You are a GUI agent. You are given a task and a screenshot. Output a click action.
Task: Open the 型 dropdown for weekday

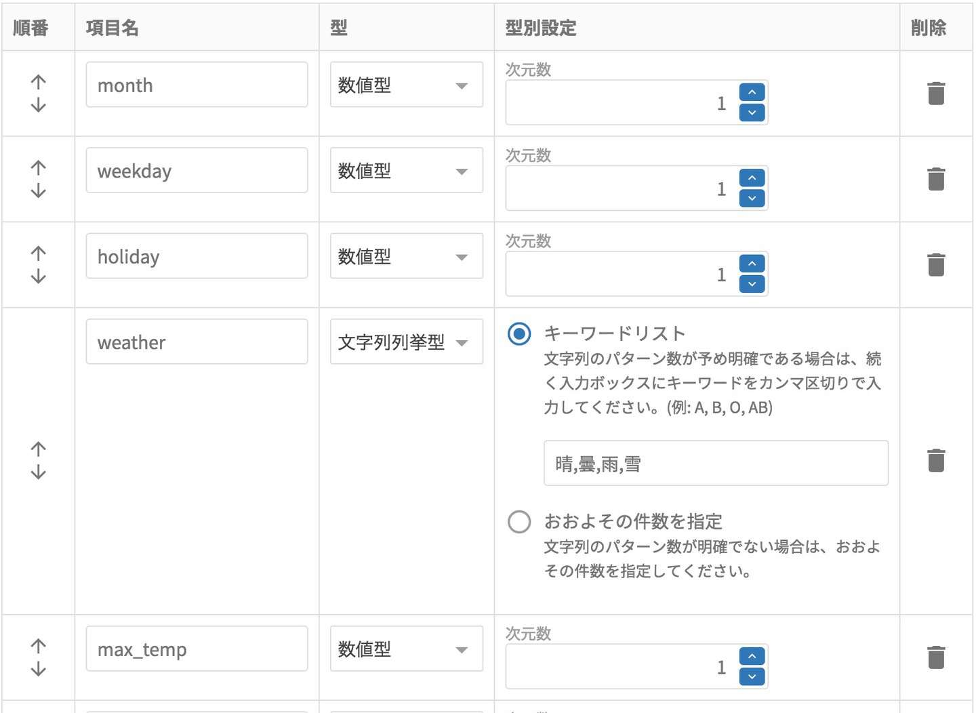coord(407,170)
